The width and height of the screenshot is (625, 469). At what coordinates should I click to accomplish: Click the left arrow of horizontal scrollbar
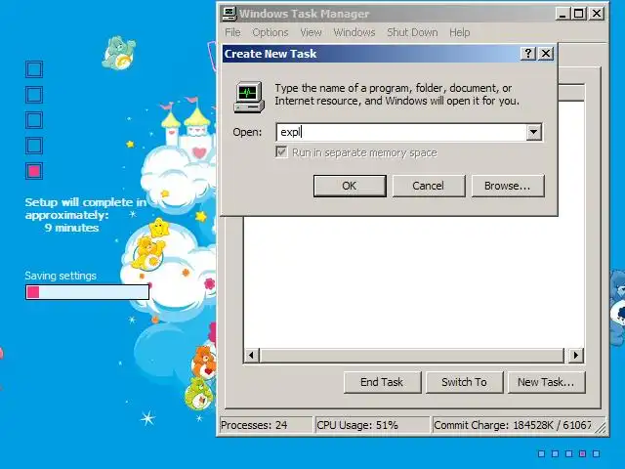point(252,355)
